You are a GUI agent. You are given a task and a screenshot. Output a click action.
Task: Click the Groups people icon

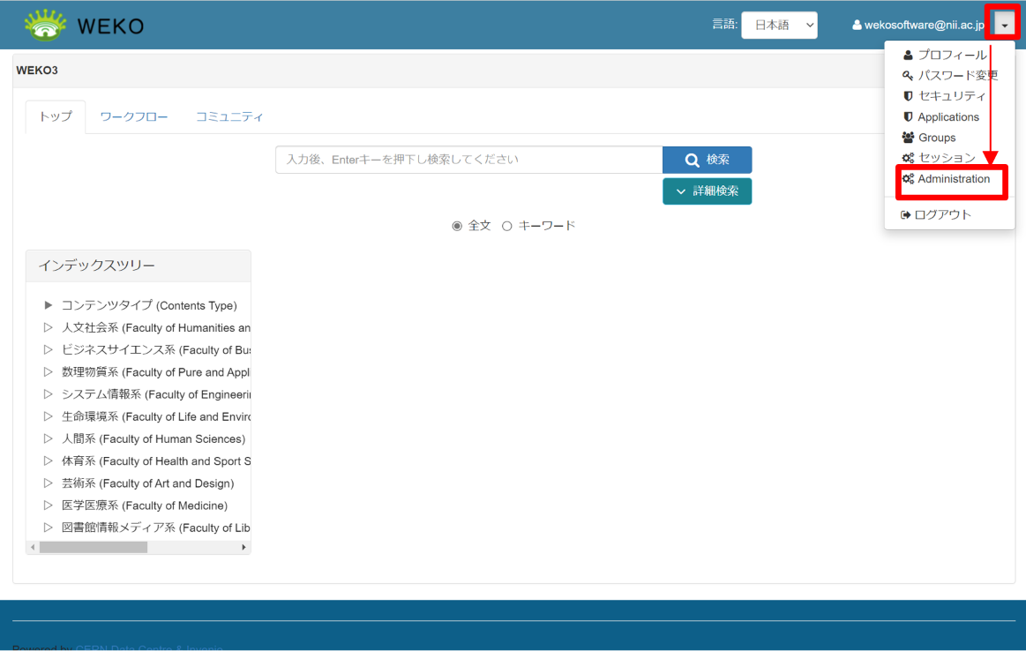[908, 138]
